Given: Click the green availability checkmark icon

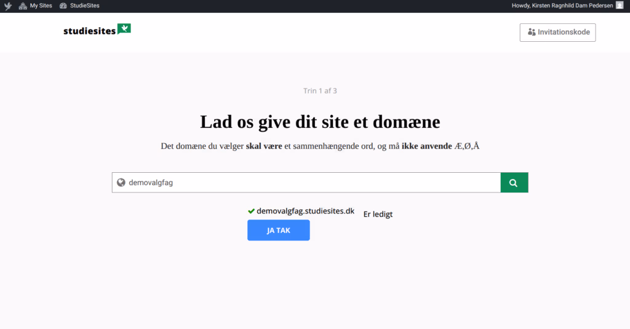Looking at the screenshot, I should [x=251, y=211].
